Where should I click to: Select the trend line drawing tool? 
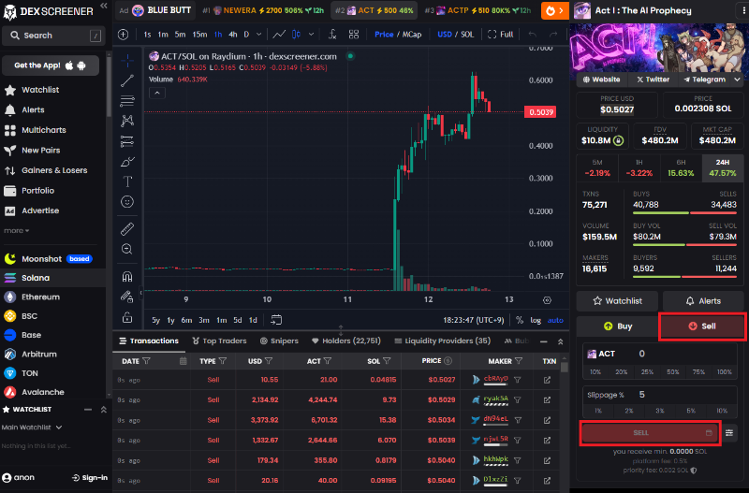coord(127,80)
